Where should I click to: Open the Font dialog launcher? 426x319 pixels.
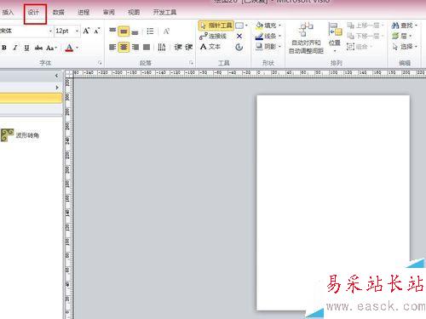[x=100, y=63]
